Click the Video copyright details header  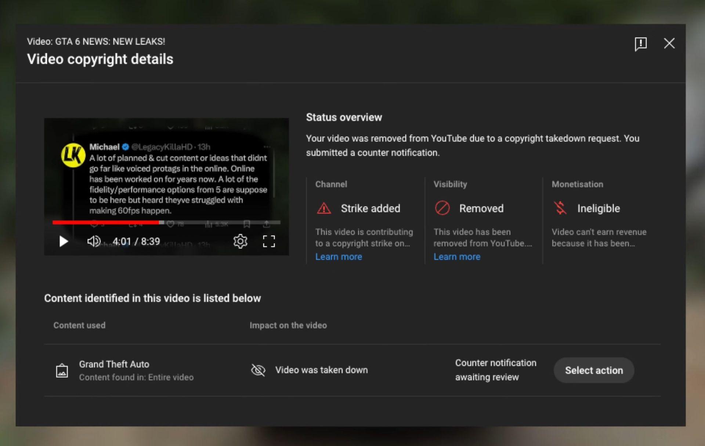100,59
